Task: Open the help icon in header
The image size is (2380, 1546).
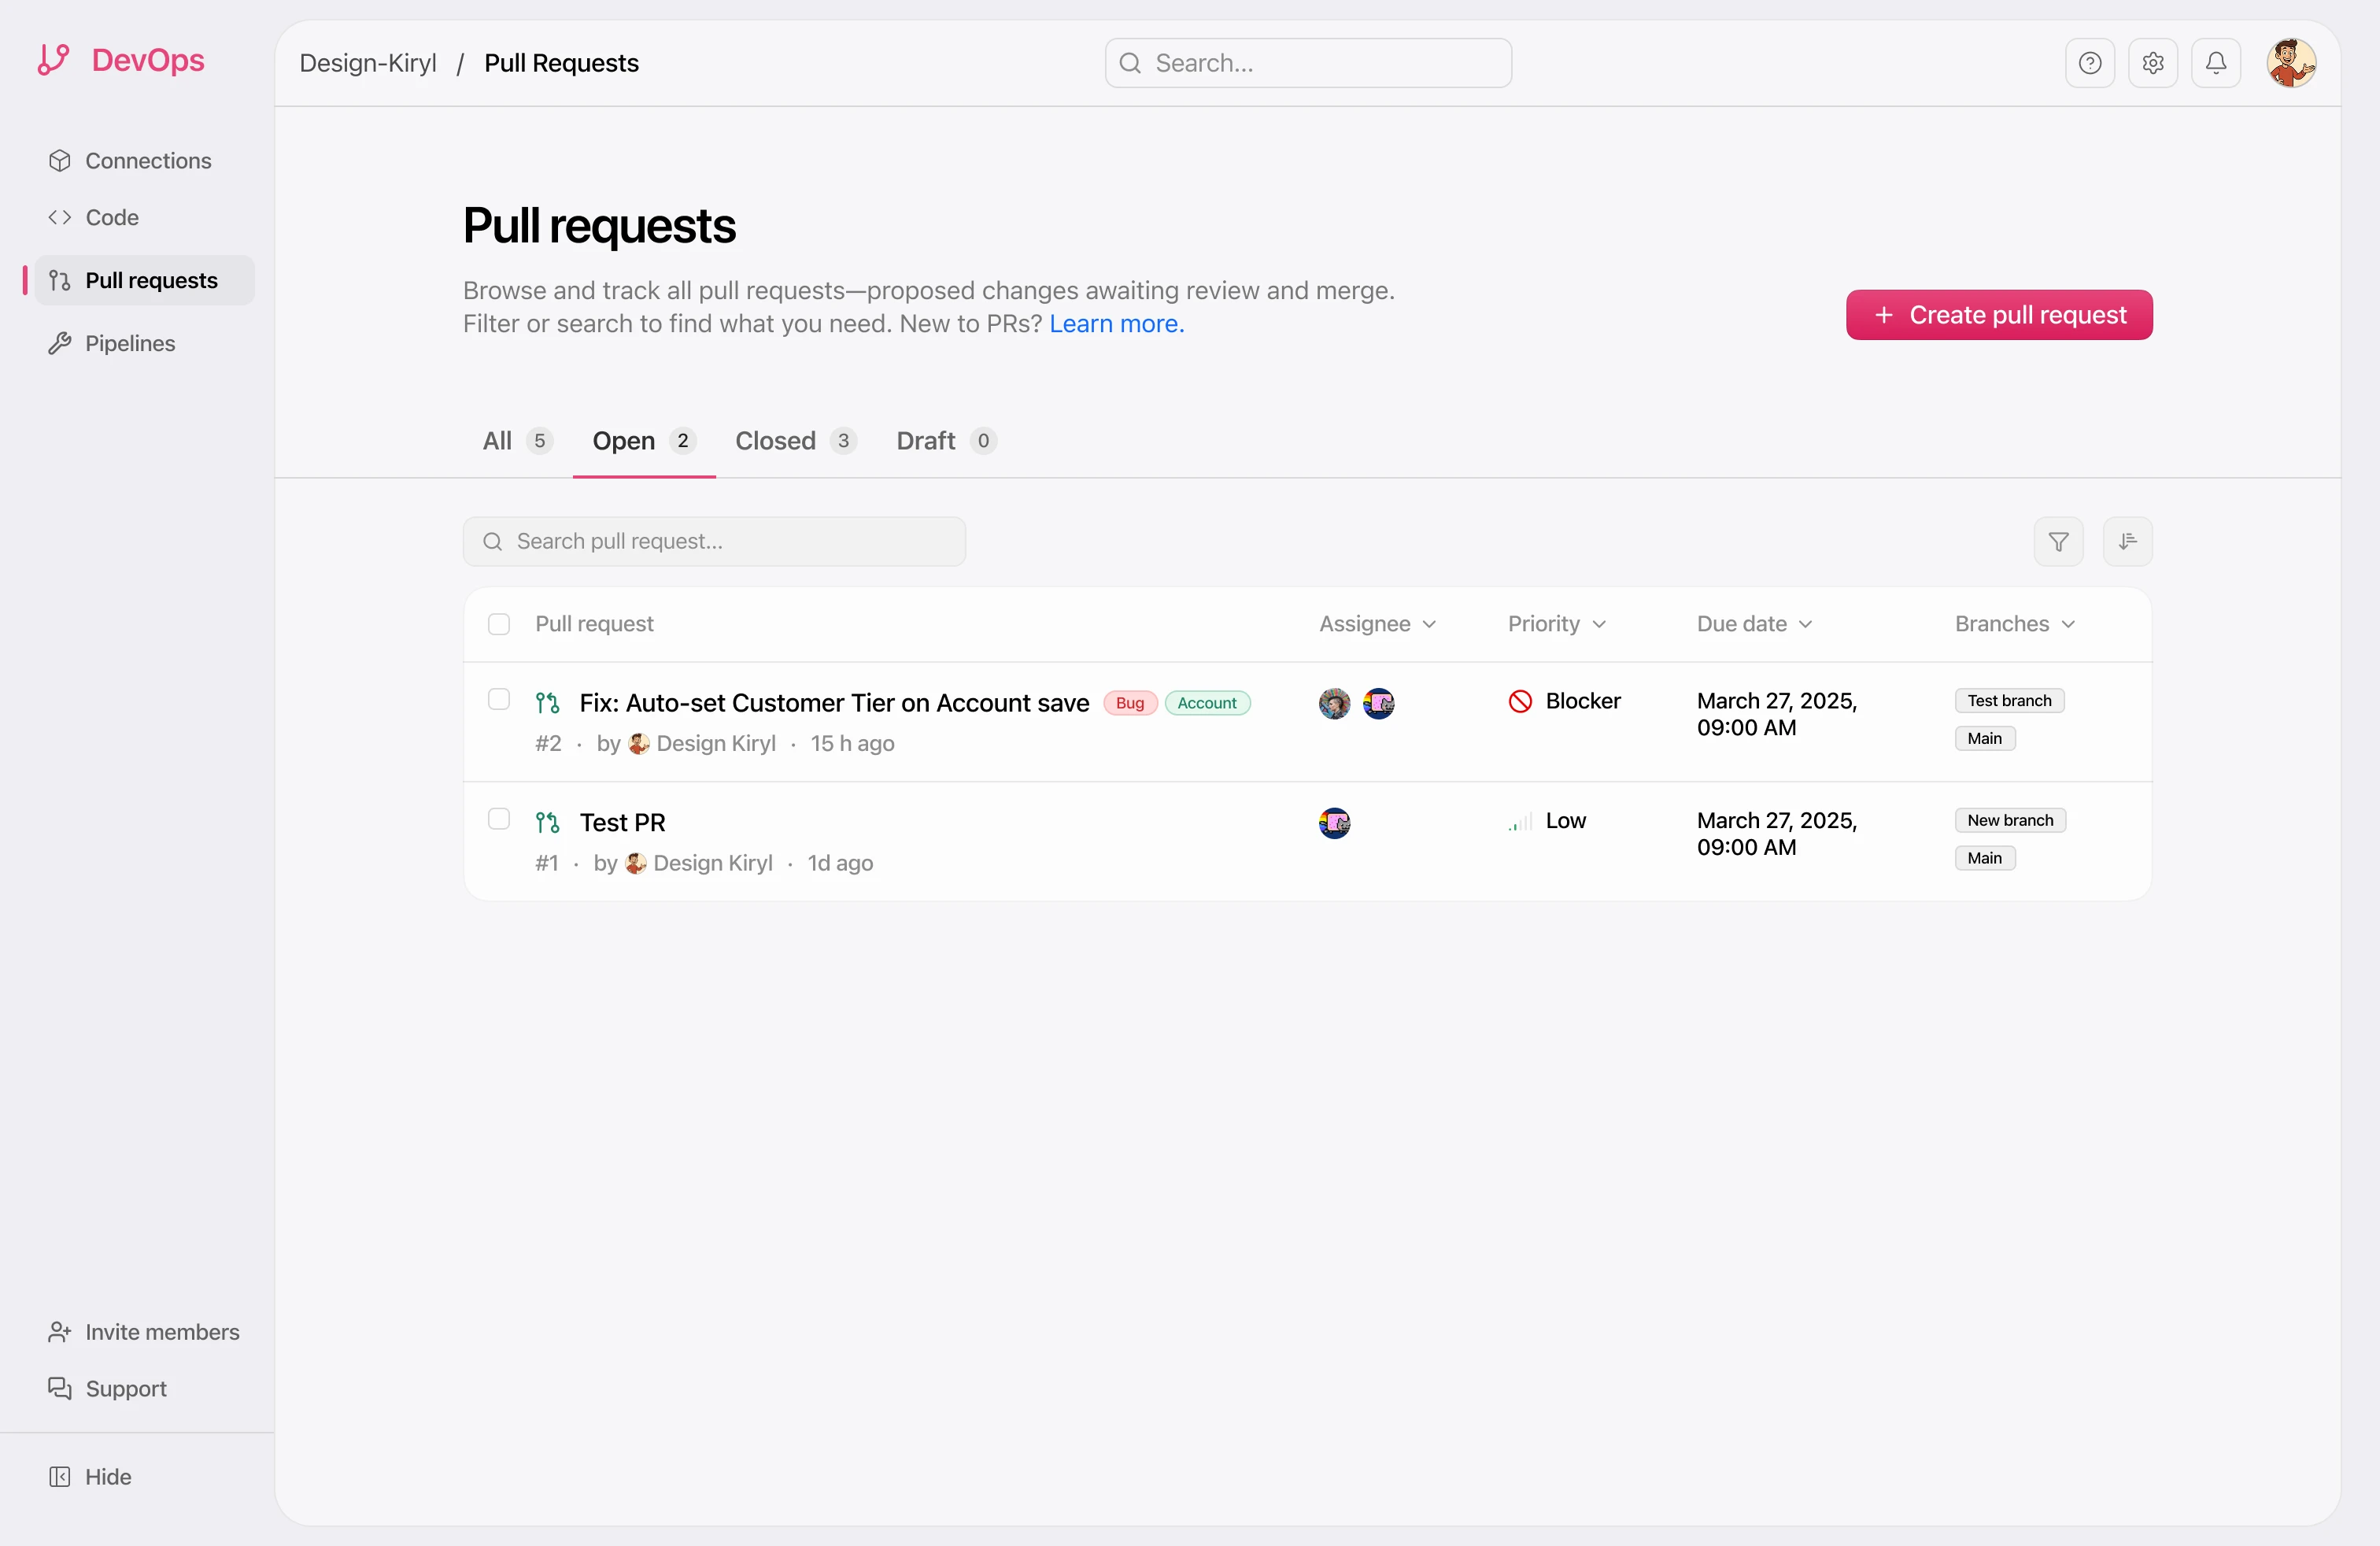Action: (2089, 63)
